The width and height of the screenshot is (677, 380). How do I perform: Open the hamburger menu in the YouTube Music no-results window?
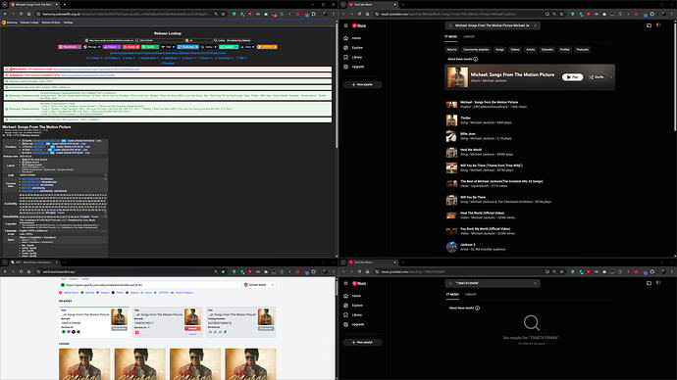(345, 283)
